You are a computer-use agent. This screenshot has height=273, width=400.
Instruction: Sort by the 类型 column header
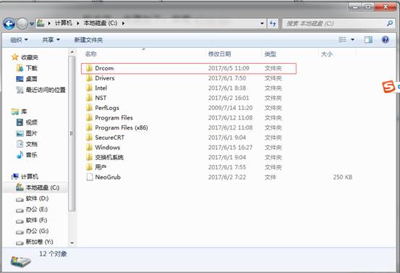tap(271, 54)
